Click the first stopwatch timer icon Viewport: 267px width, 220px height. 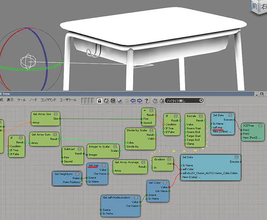point(155,101)
